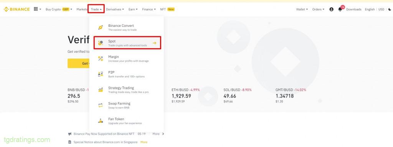Click the Spot trading icon

pos(101,43)
